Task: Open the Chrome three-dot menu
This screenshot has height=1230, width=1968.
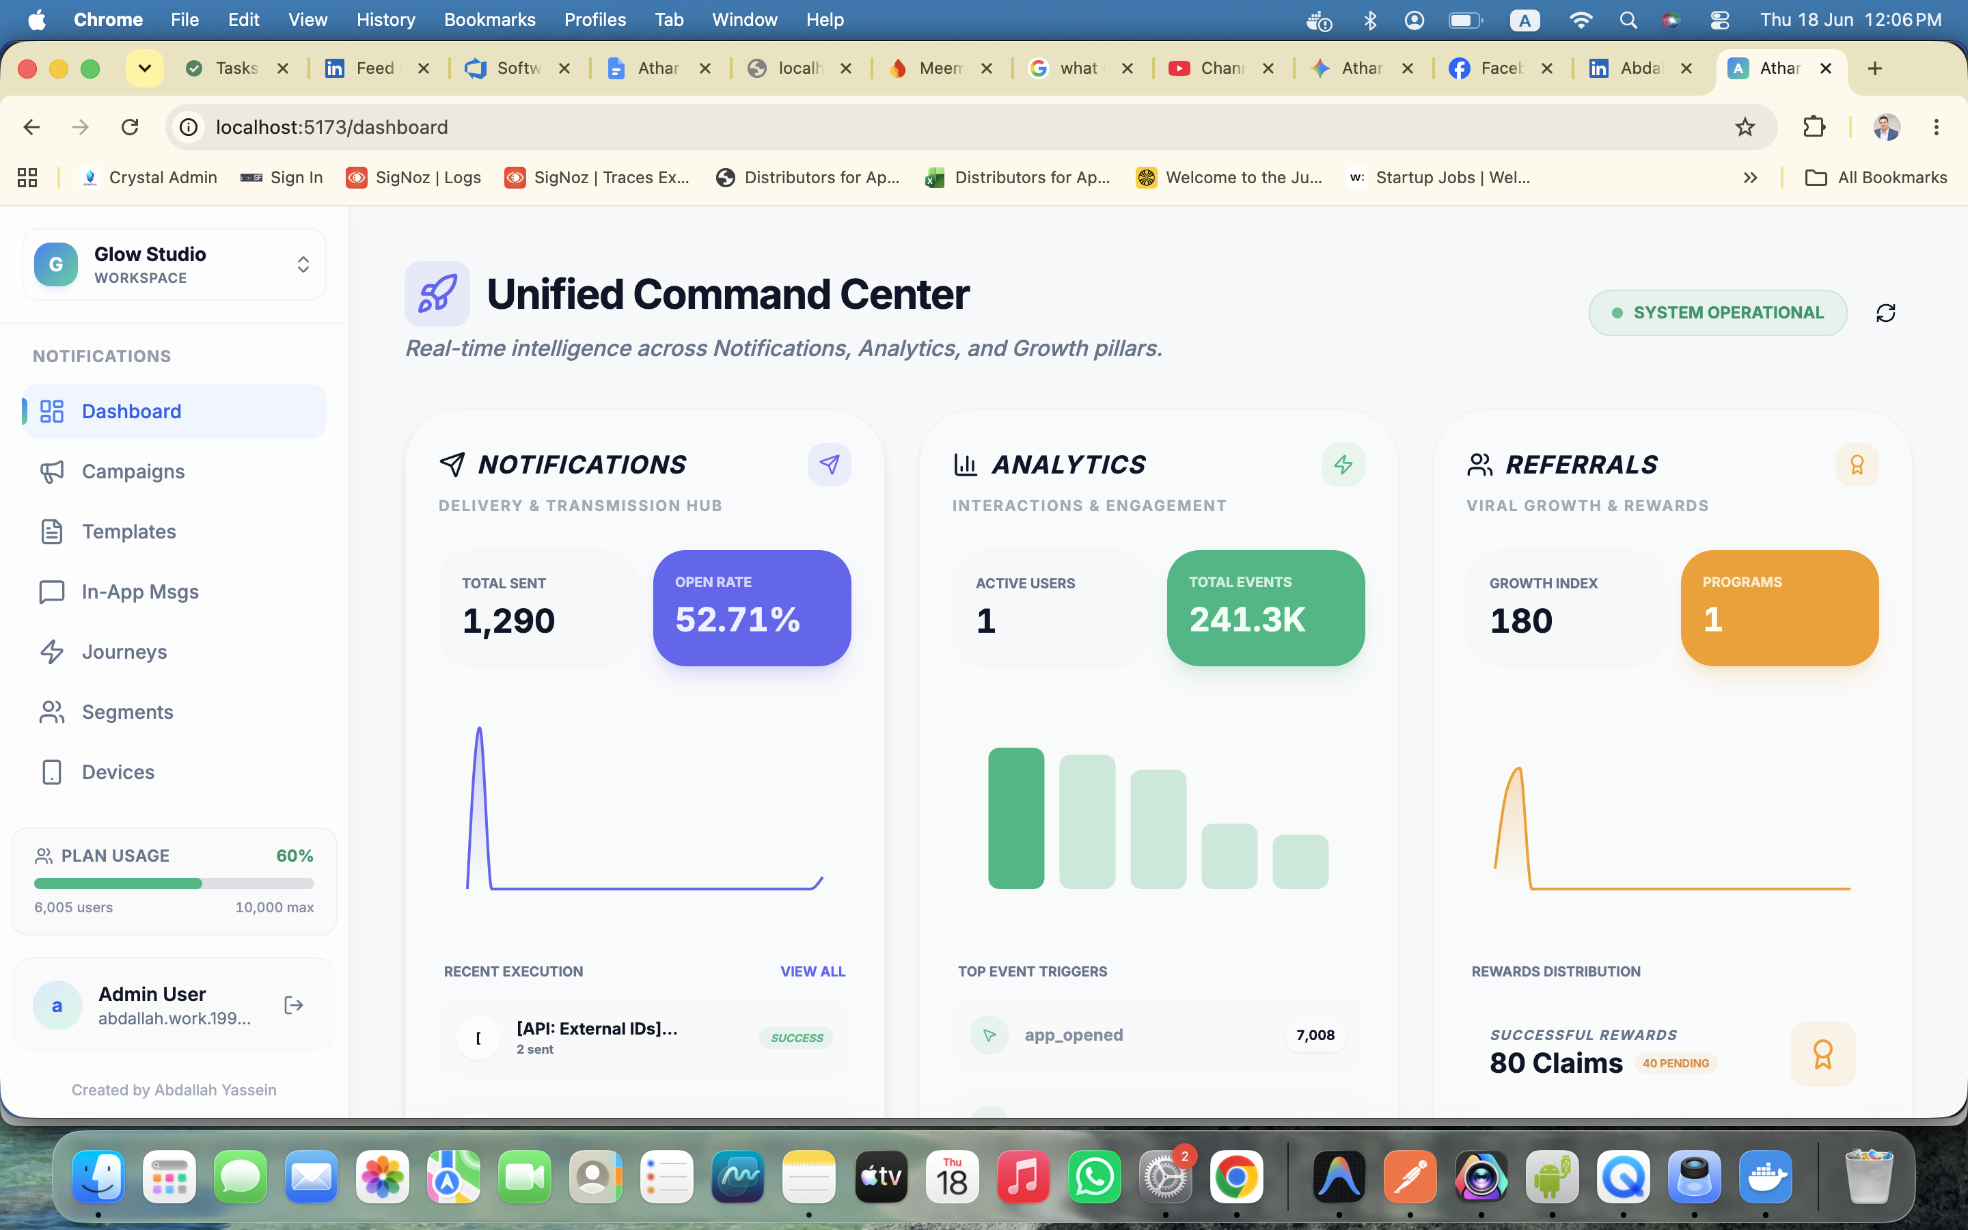Action: (x=1935, y=127)
